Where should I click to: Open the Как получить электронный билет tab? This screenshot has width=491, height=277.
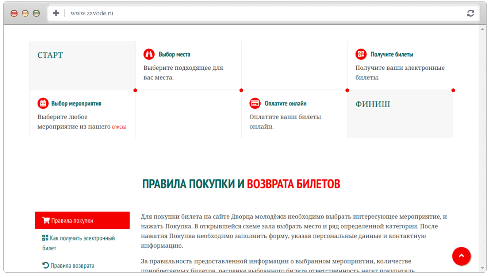click(x=82, y=243)
